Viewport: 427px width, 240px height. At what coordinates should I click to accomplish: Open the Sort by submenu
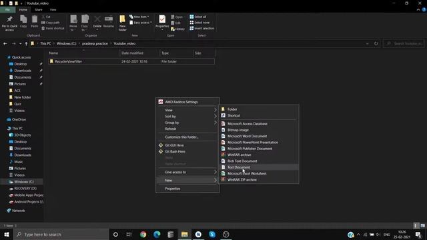point(187,117)
